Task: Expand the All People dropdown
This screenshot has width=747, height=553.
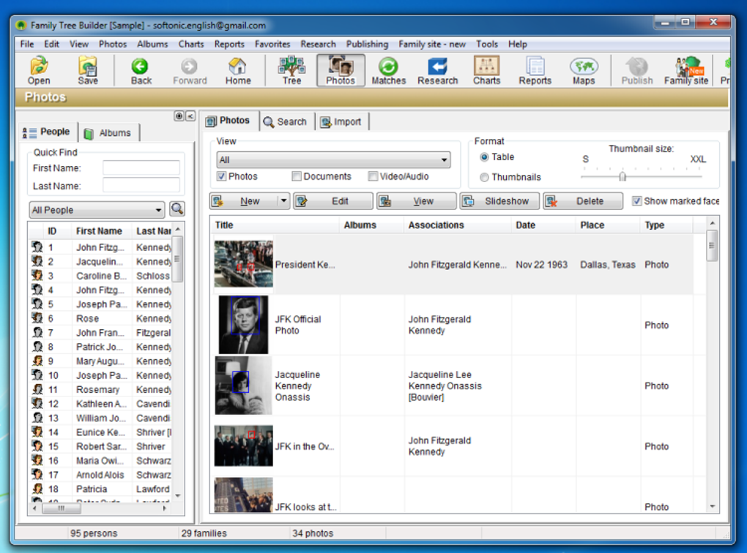Action: point(97,210)
